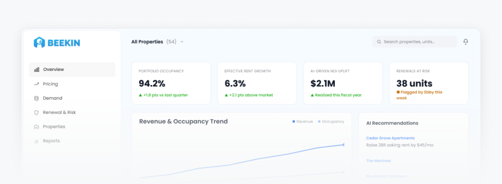The height and width of the screenshot is (184, 502).
Task: Click the '38 units' value
Action: click(414, 84)
